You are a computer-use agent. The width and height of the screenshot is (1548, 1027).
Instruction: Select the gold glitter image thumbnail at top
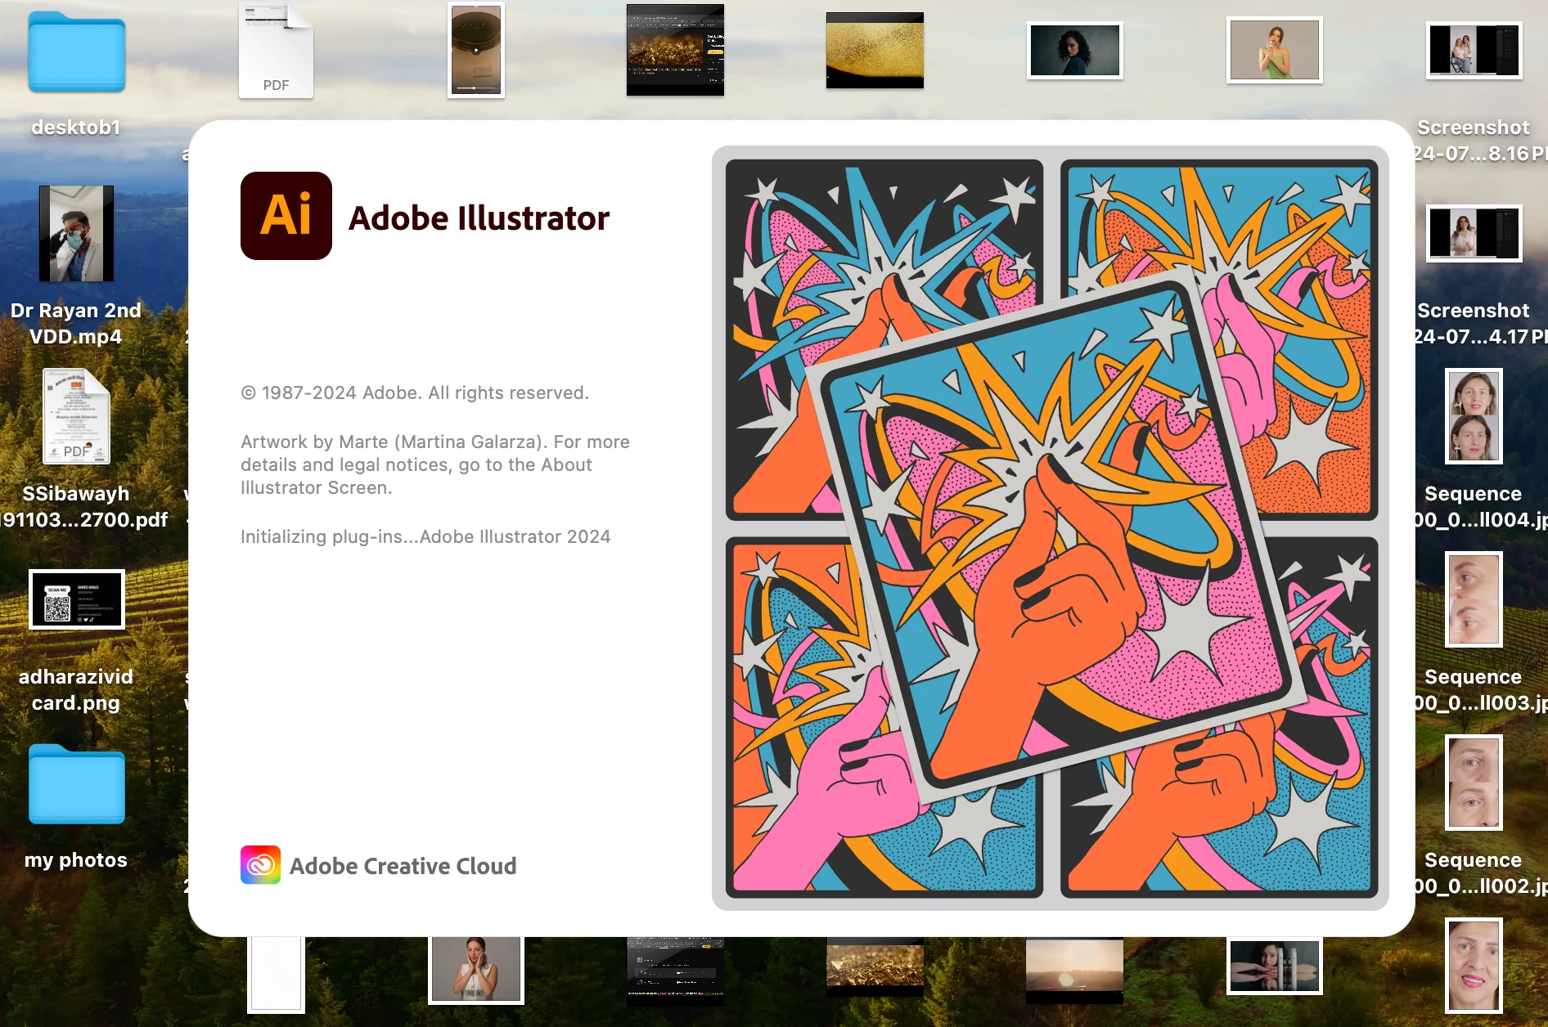875,51
